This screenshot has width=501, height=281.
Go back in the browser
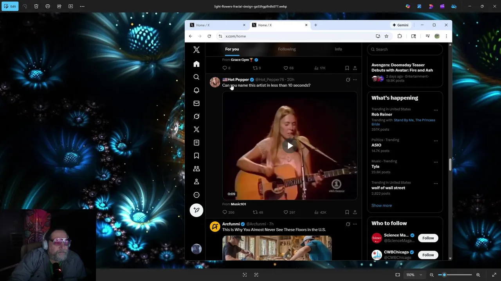(191, 36)
